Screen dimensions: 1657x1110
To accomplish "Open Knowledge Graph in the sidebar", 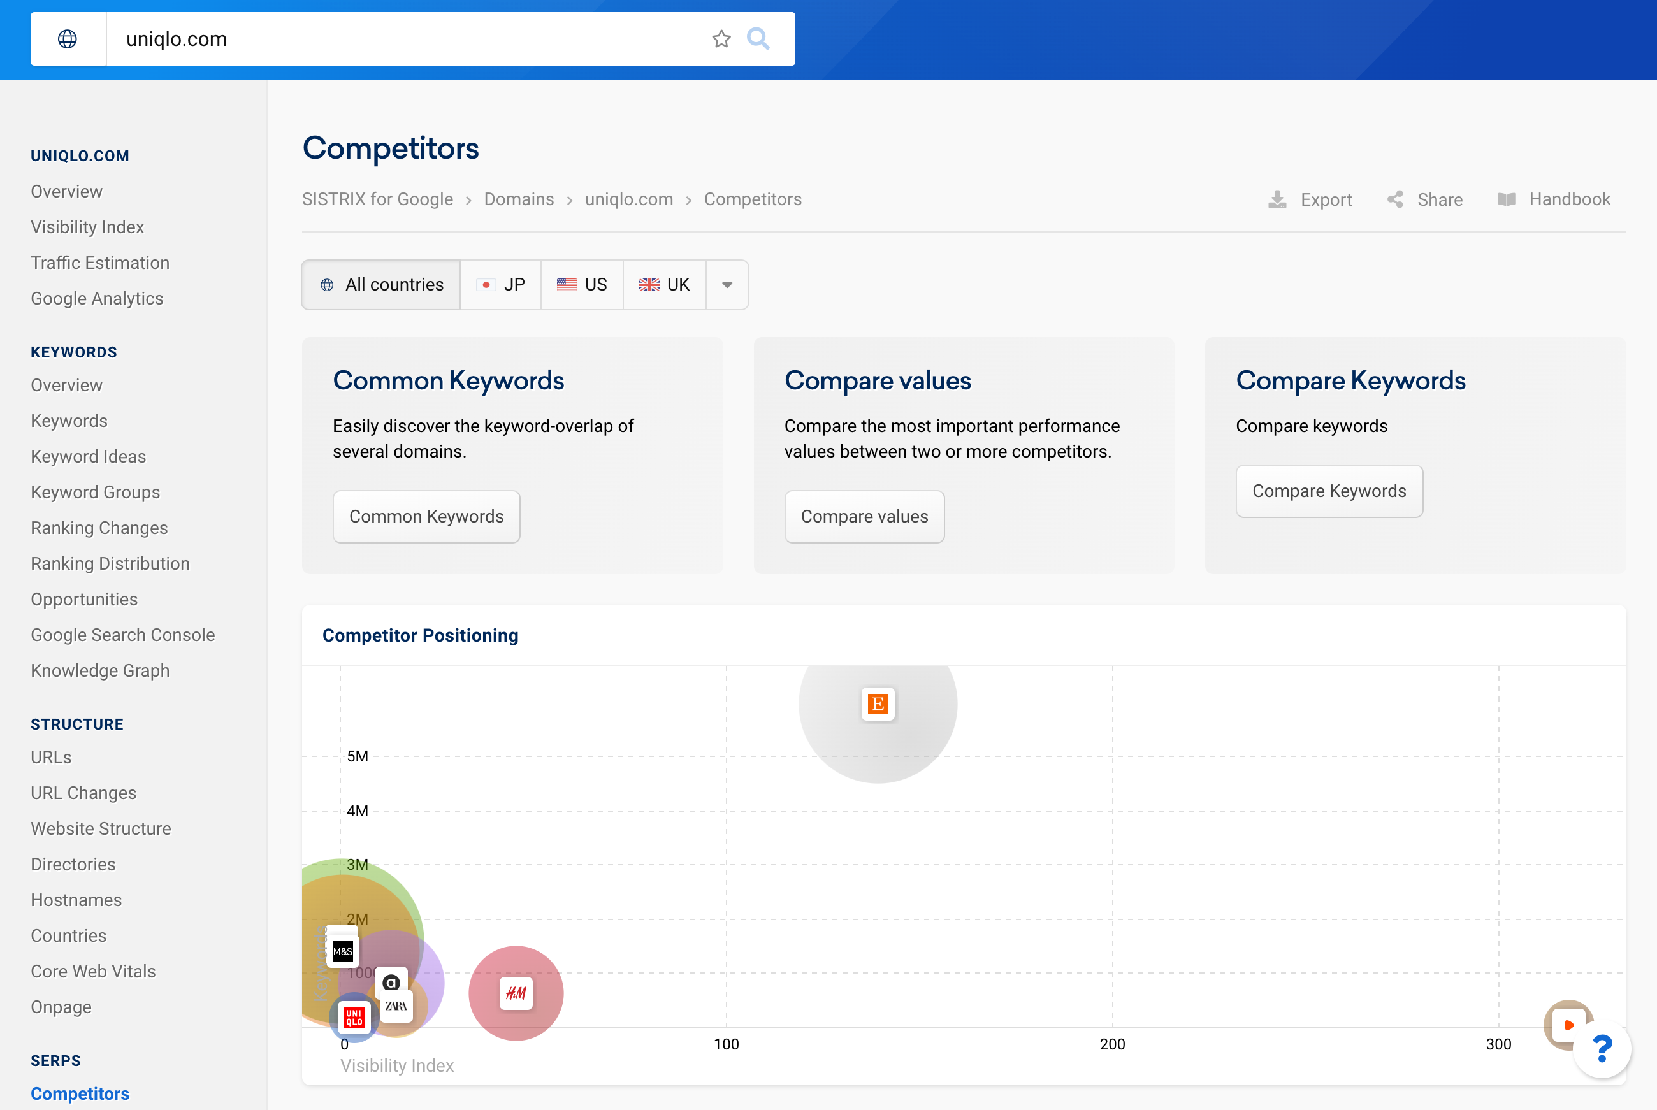I will [x=100, y=670].
